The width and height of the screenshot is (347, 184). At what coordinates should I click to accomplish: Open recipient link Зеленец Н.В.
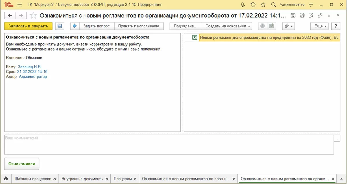point(30,67)
